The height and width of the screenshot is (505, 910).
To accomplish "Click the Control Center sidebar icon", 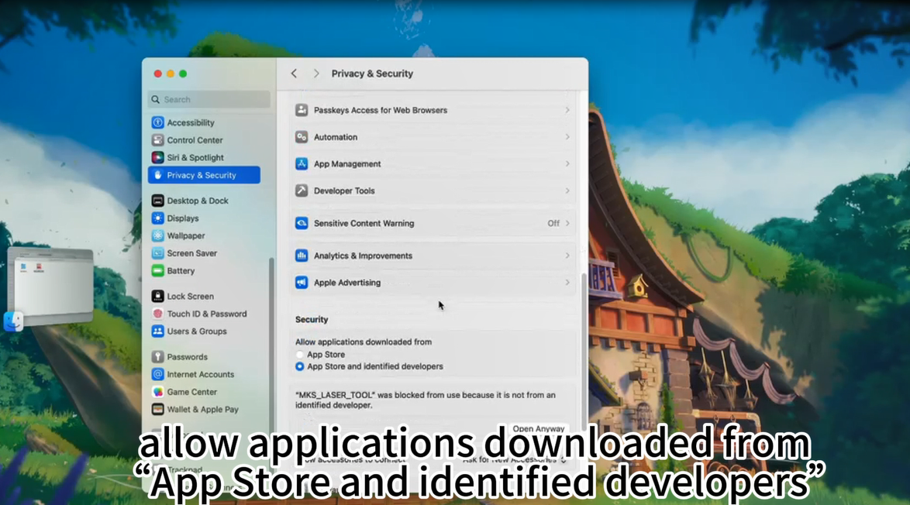I will pyautogui.click(x=157, y=139).
